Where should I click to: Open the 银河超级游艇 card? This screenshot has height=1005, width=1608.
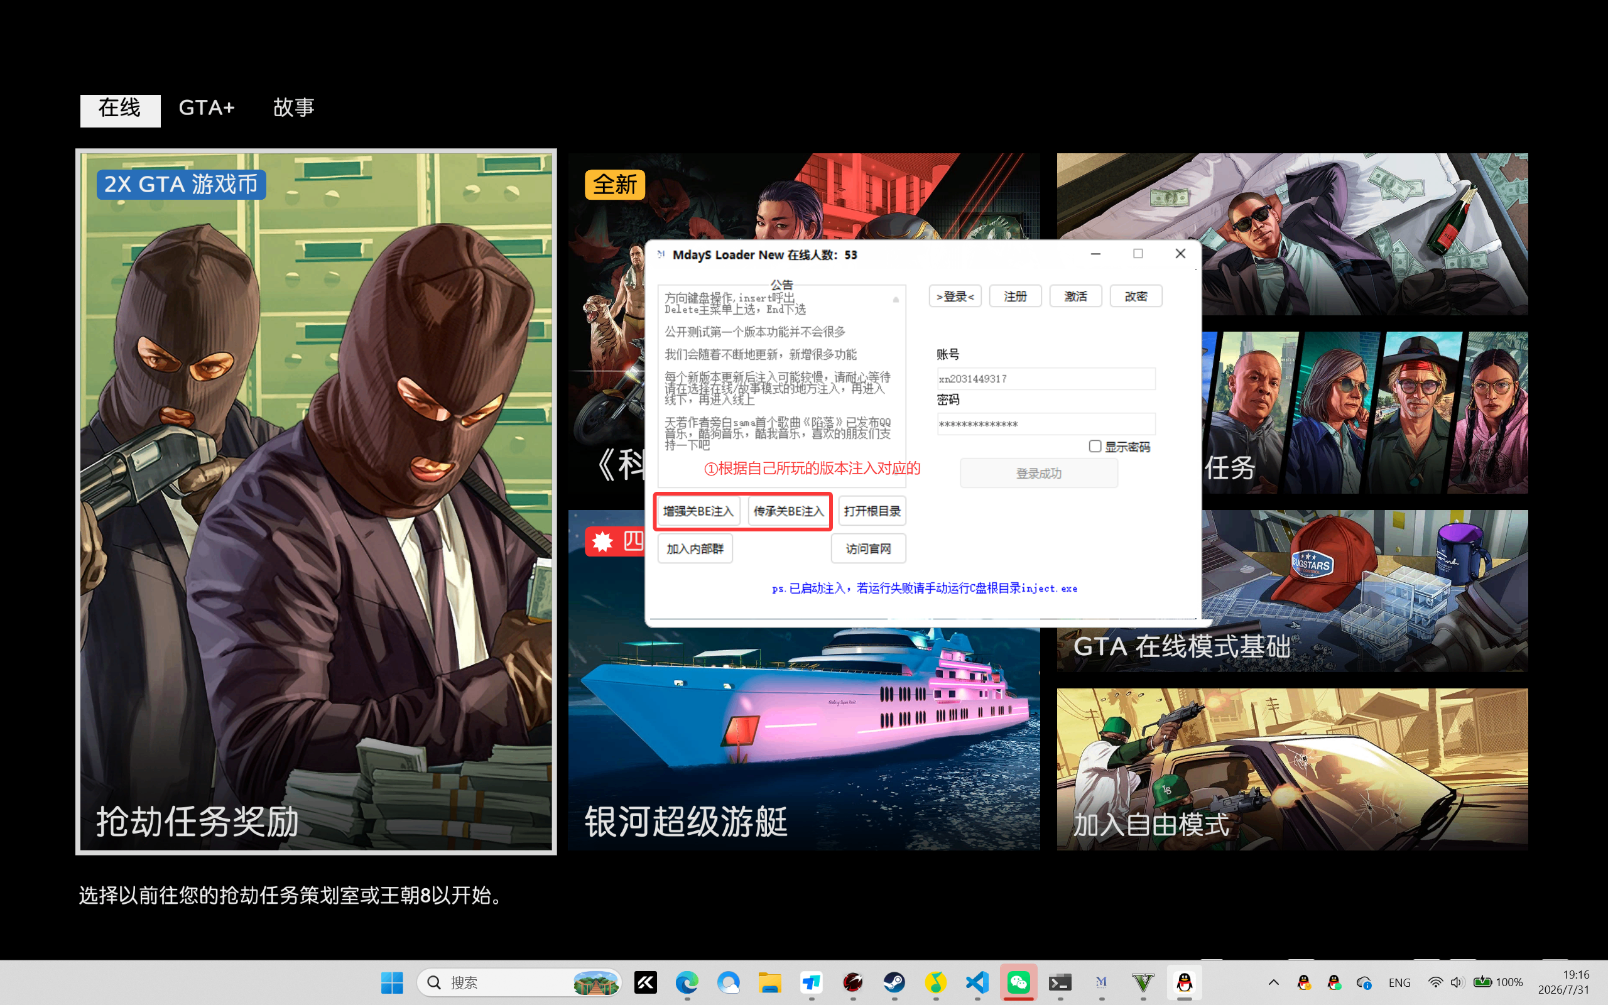tap(804, 738)
